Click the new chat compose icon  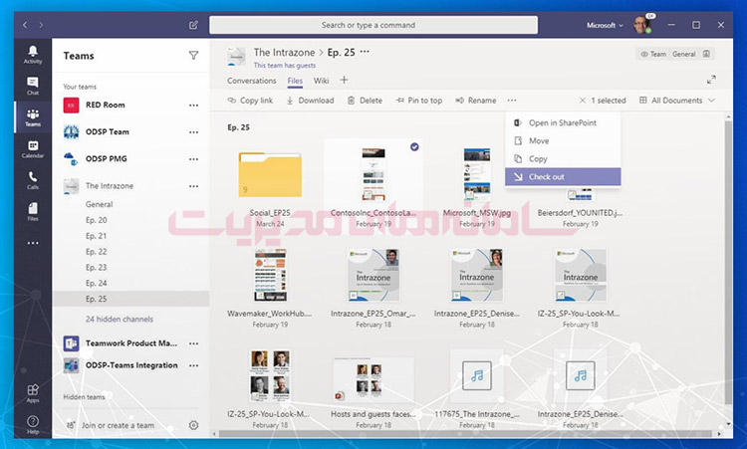pos(193,25)
